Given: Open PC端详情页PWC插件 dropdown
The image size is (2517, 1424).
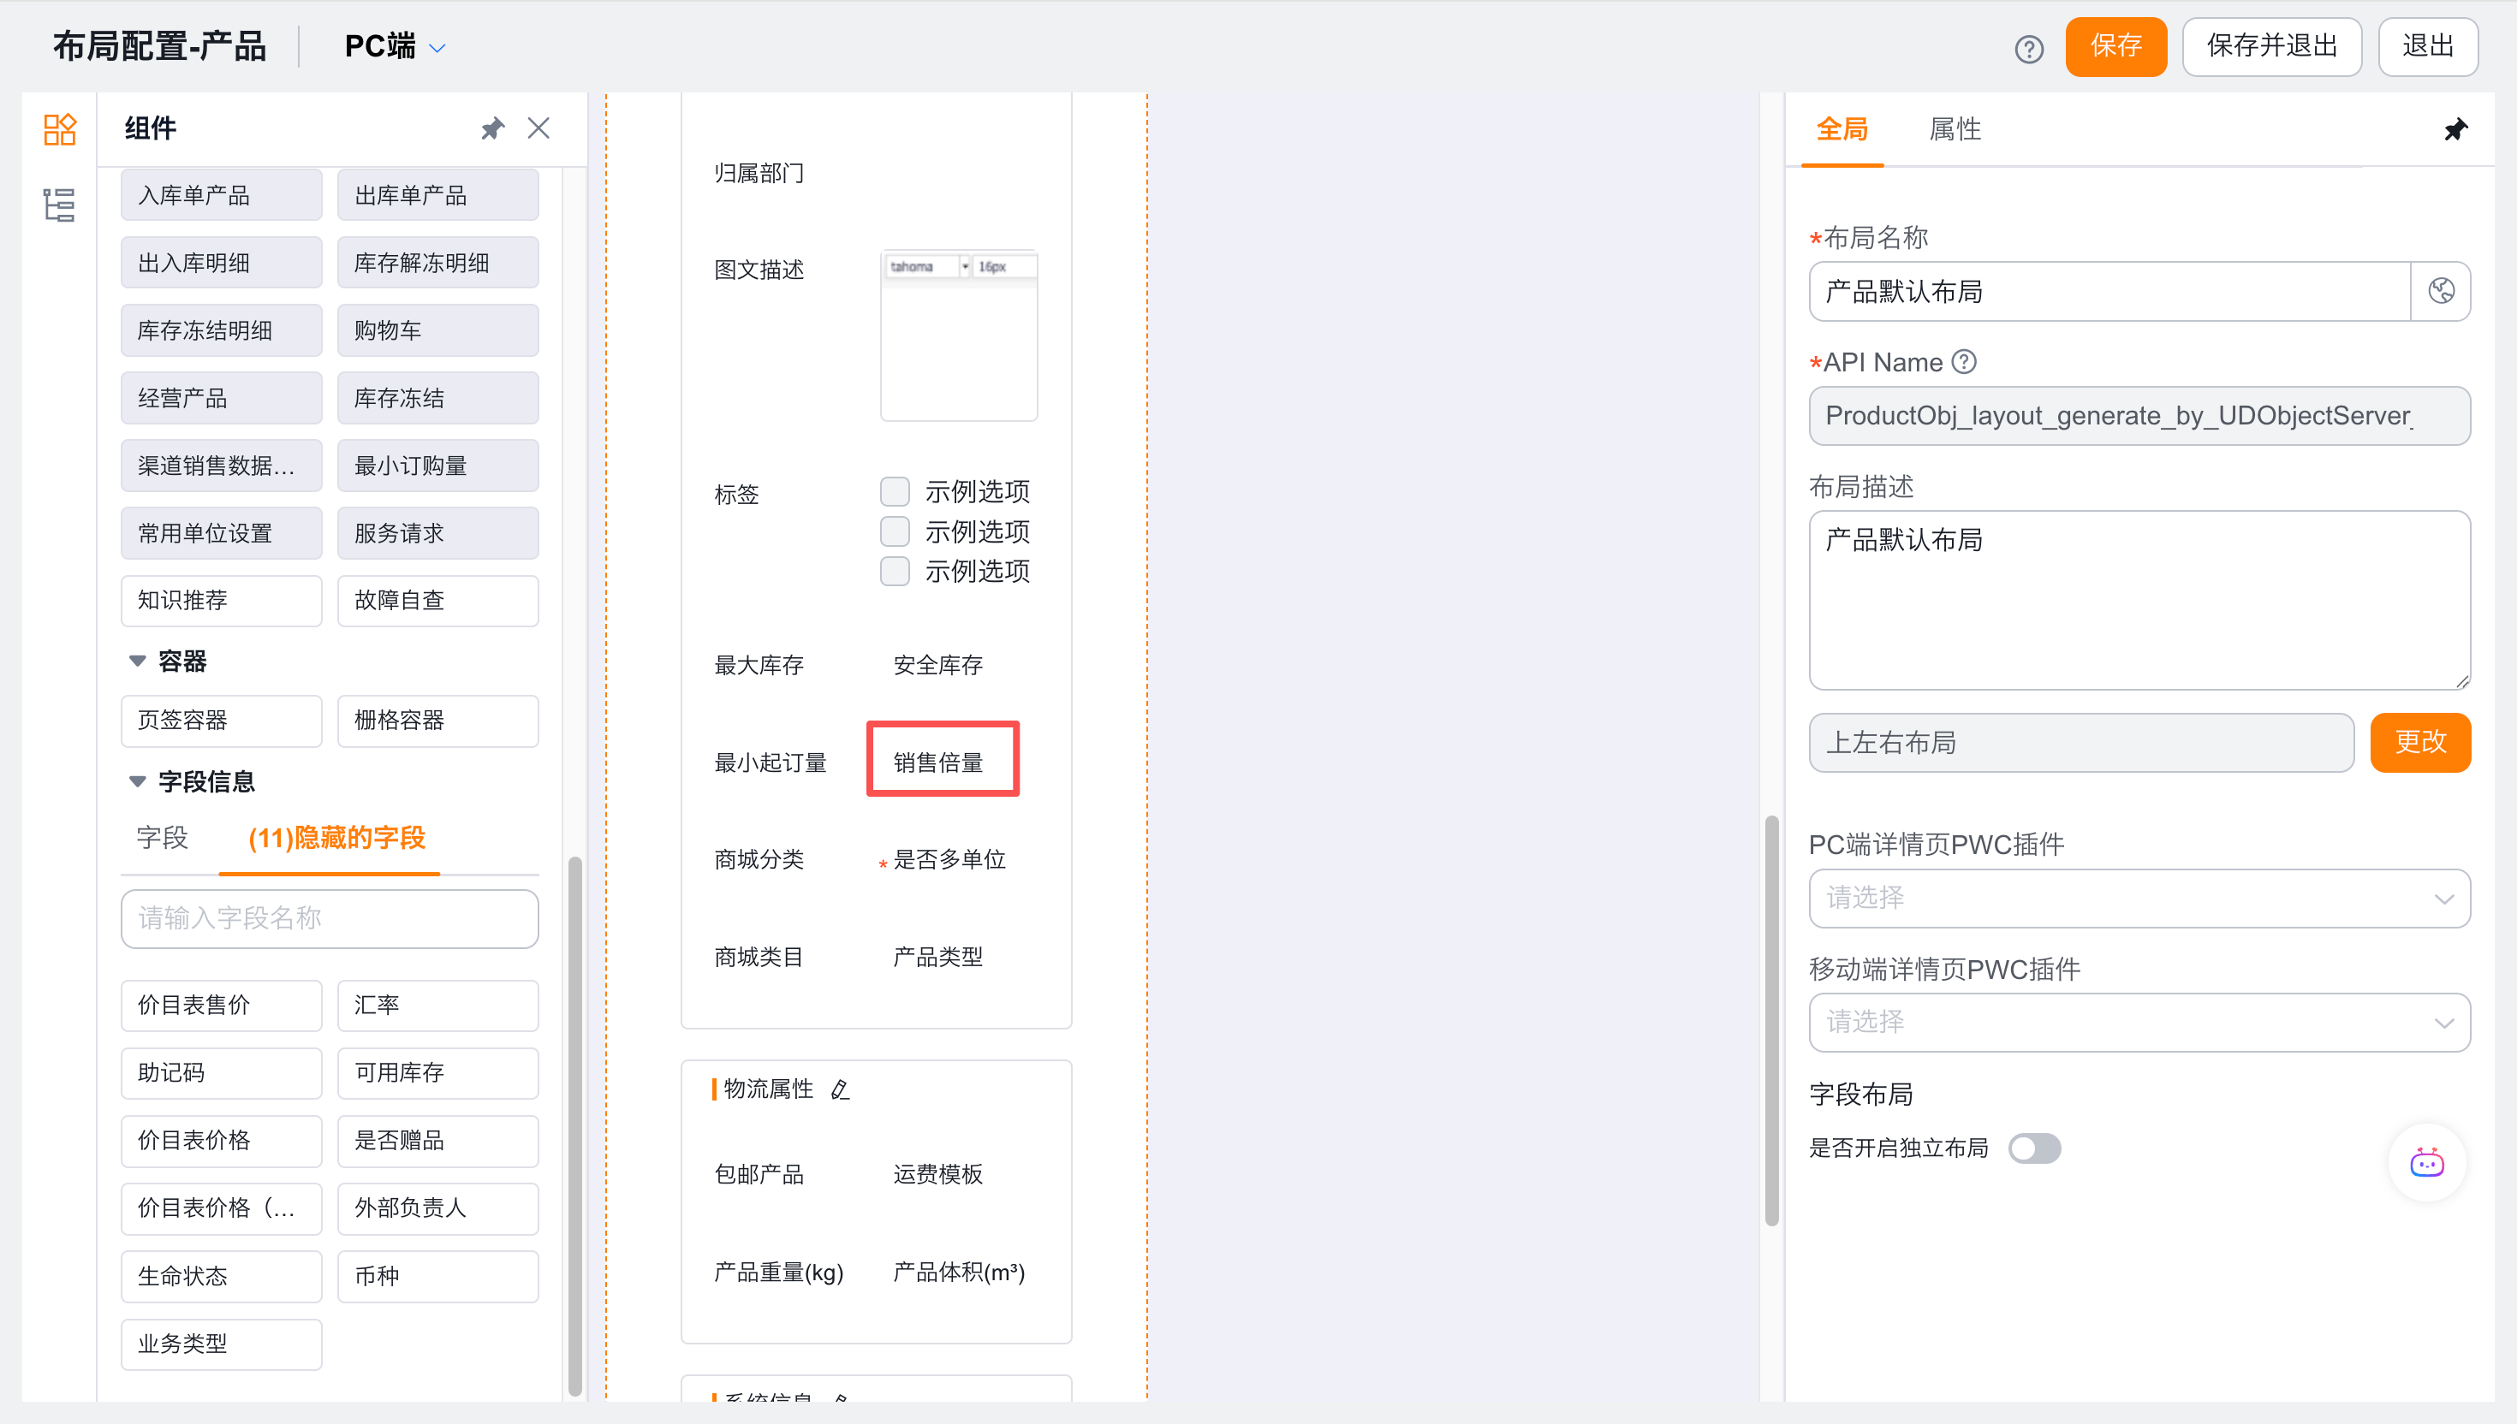Looking at the screenshot, I should (x=2139, y=898).
